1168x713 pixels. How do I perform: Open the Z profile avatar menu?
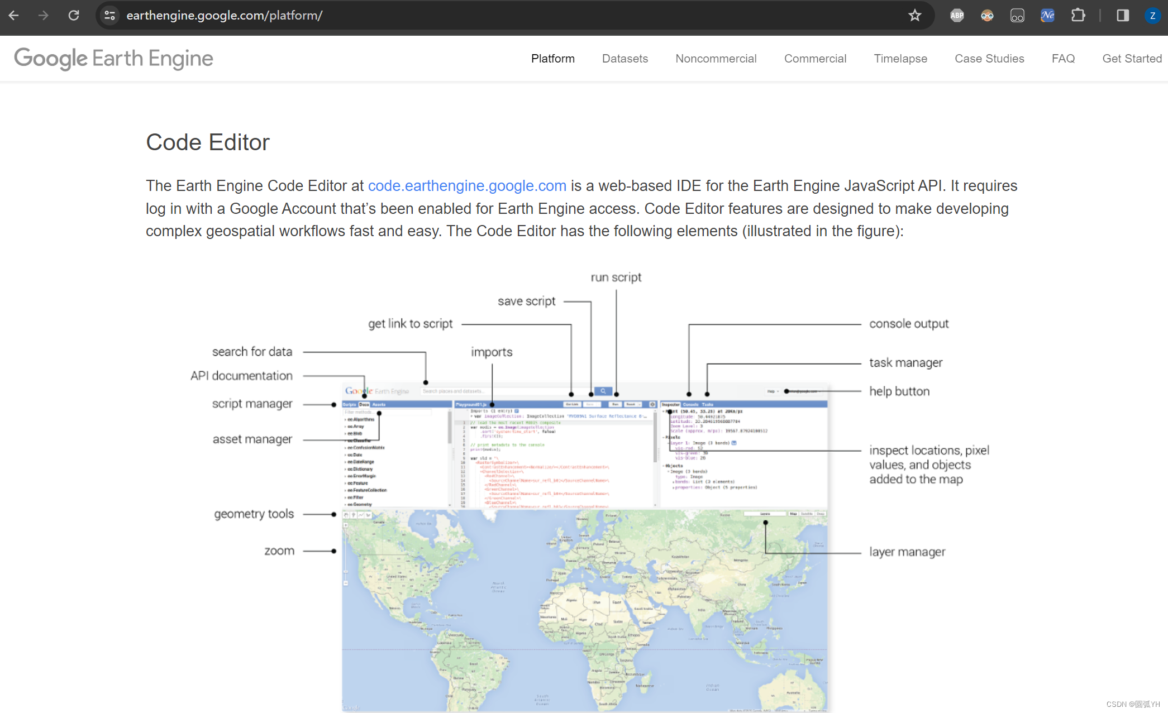tap(1152, 16)
